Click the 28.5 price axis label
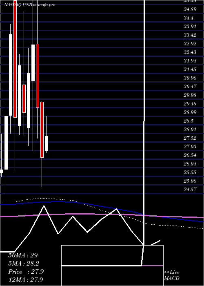Viewport: 204px width, 286px height. pos(188,121)
